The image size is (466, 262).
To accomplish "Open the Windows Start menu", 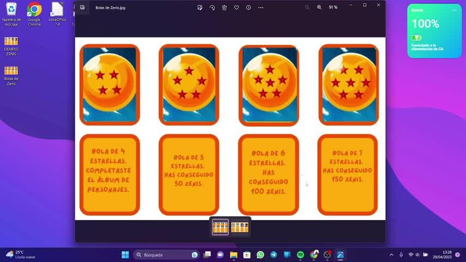I will pos(125,255).
